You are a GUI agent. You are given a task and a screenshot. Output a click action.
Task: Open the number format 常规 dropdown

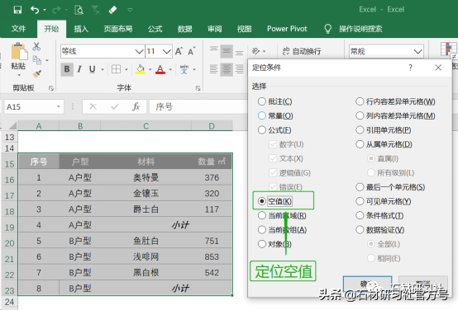click(417, 52)
